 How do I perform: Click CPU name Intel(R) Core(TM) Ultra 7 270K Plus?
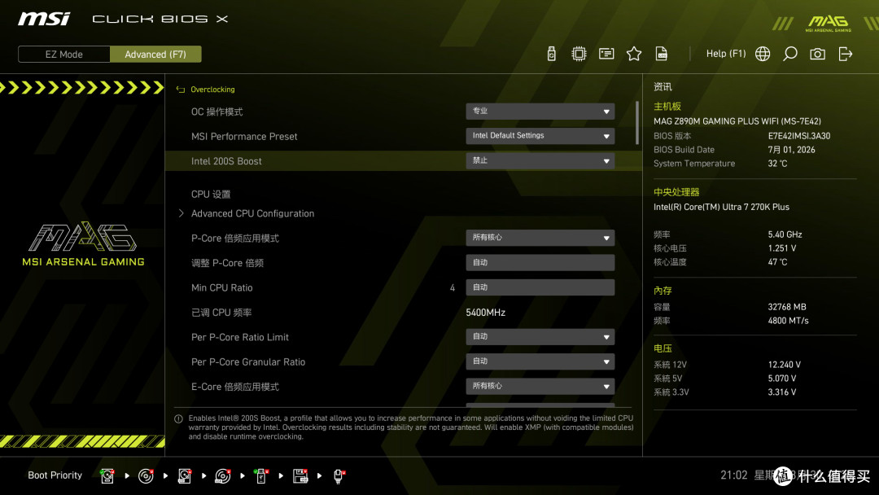pos(721,207)
